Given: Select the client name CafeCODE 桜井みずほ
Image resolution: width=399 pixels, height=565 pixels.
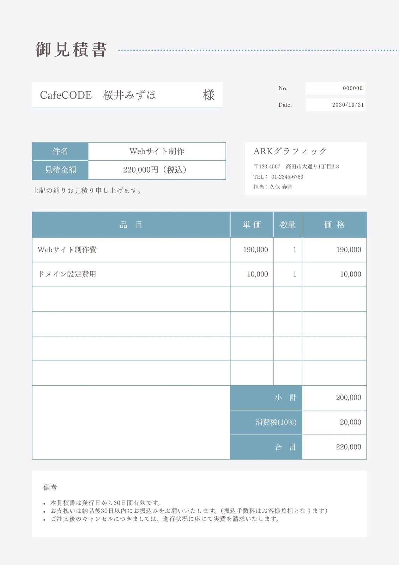Looking at the screenshot, I should (x=98, y=95).
